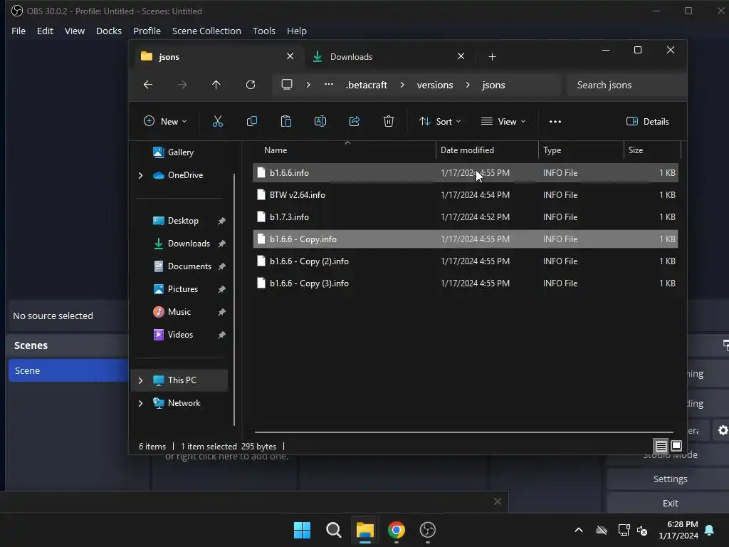Open the Sort dropdown menu
Viewport: 729px width, 547px height.
(x=440, y=121)
